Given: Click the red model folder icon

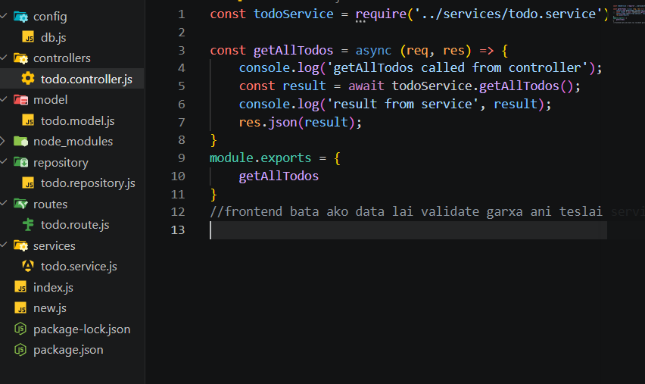Looking at the screenshot, I should 20,100.
